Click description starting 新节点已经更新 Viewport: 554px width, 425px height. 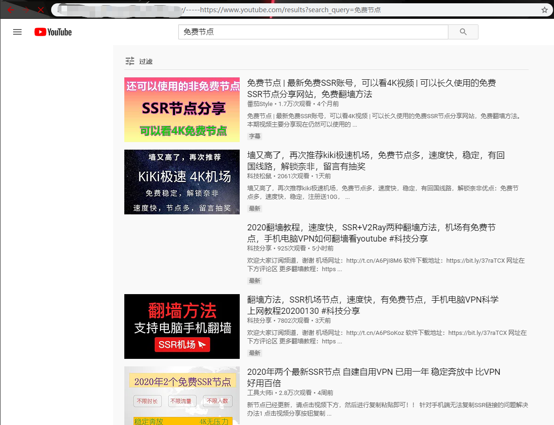(x=387, y=409)
